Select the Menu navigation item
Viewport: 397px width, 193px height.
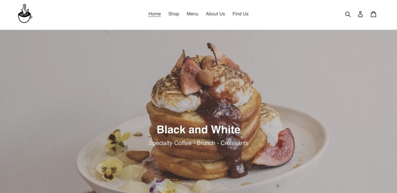(x=192, y=14)
